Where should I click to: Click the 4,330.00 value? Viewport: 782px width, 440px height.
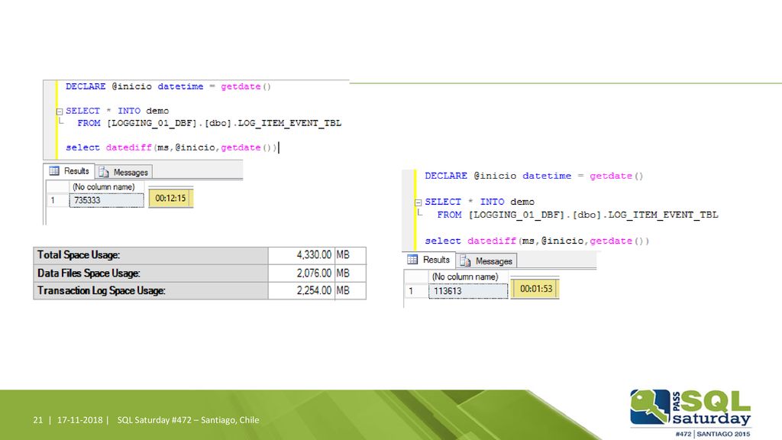314,255
